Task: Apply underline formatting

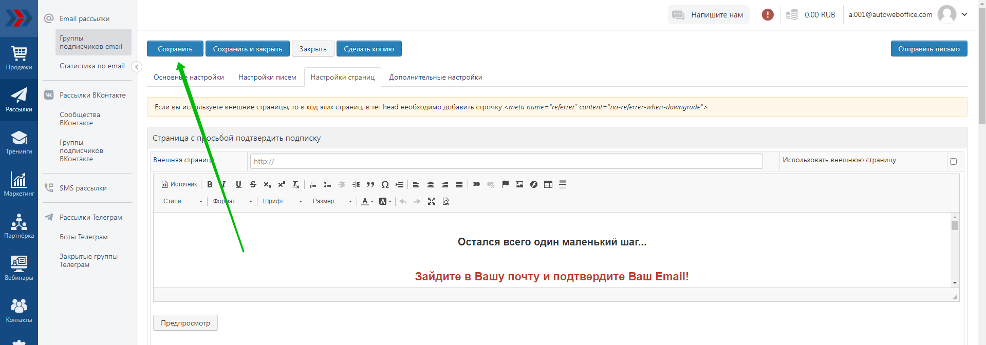Action: coord(238,184)
